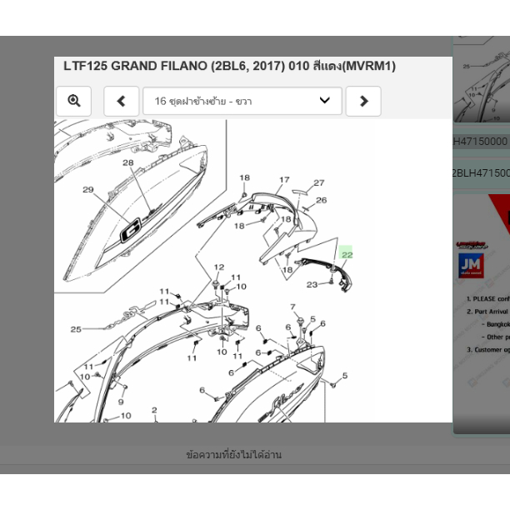
Task: Click part number 26 label
Action: pos(322,200)
